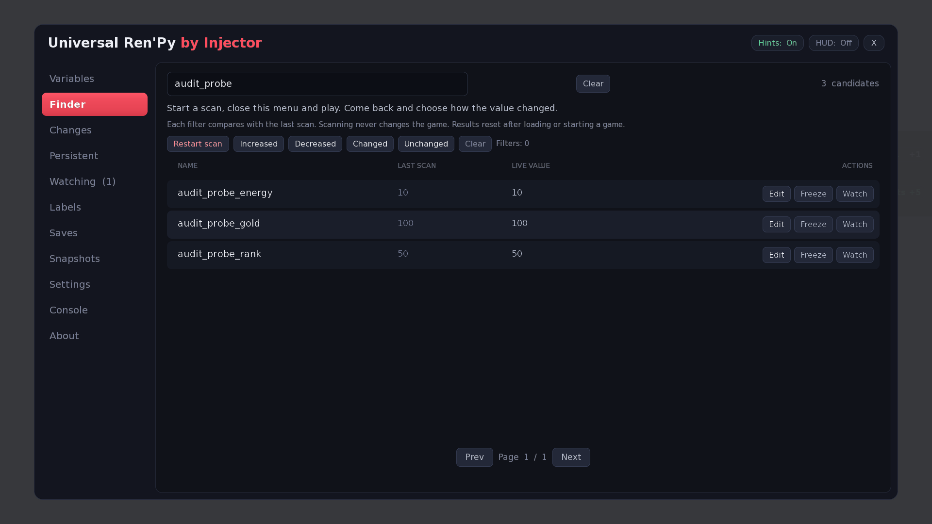Click the LIVE VALUE column header
932x524 pixels.
point(531,166)
